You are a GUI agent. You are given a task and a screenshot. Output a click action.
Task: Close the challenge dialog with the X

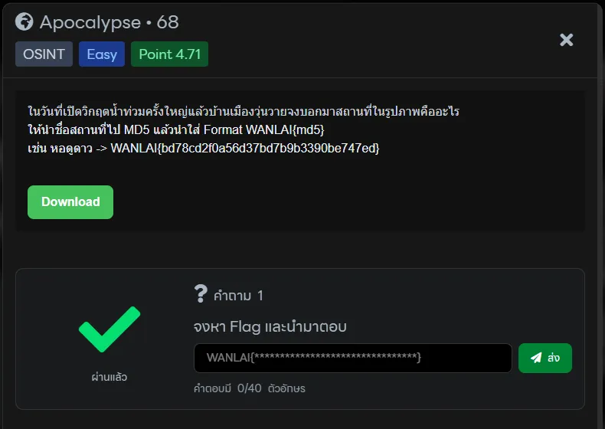(x=566, y=40)
